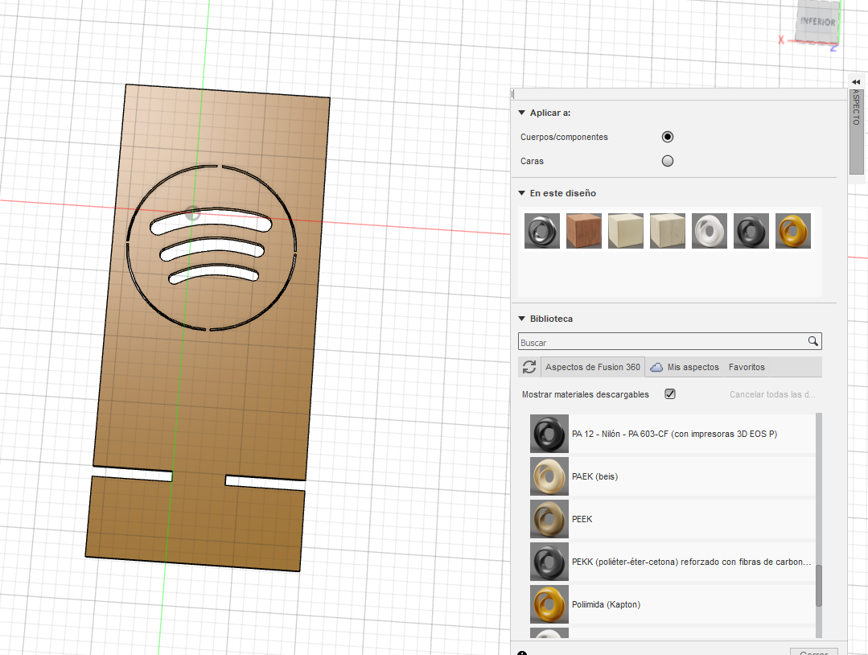Image resolution: width=868 pixels, height=655 pixels.
Task: Click the PEEK material name text
Action: [582, 519]
